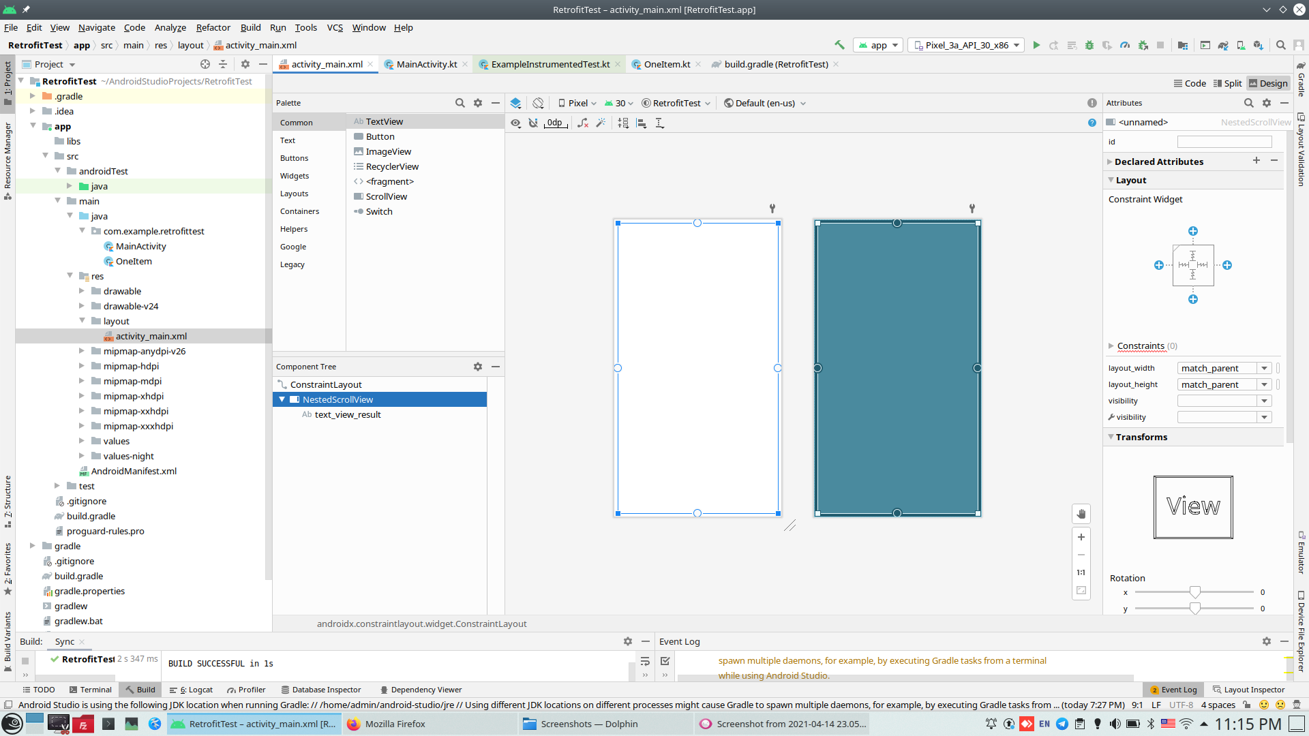Open the layout_width dropdown
Screen dimensions: 1309x736
point(1264,368)
